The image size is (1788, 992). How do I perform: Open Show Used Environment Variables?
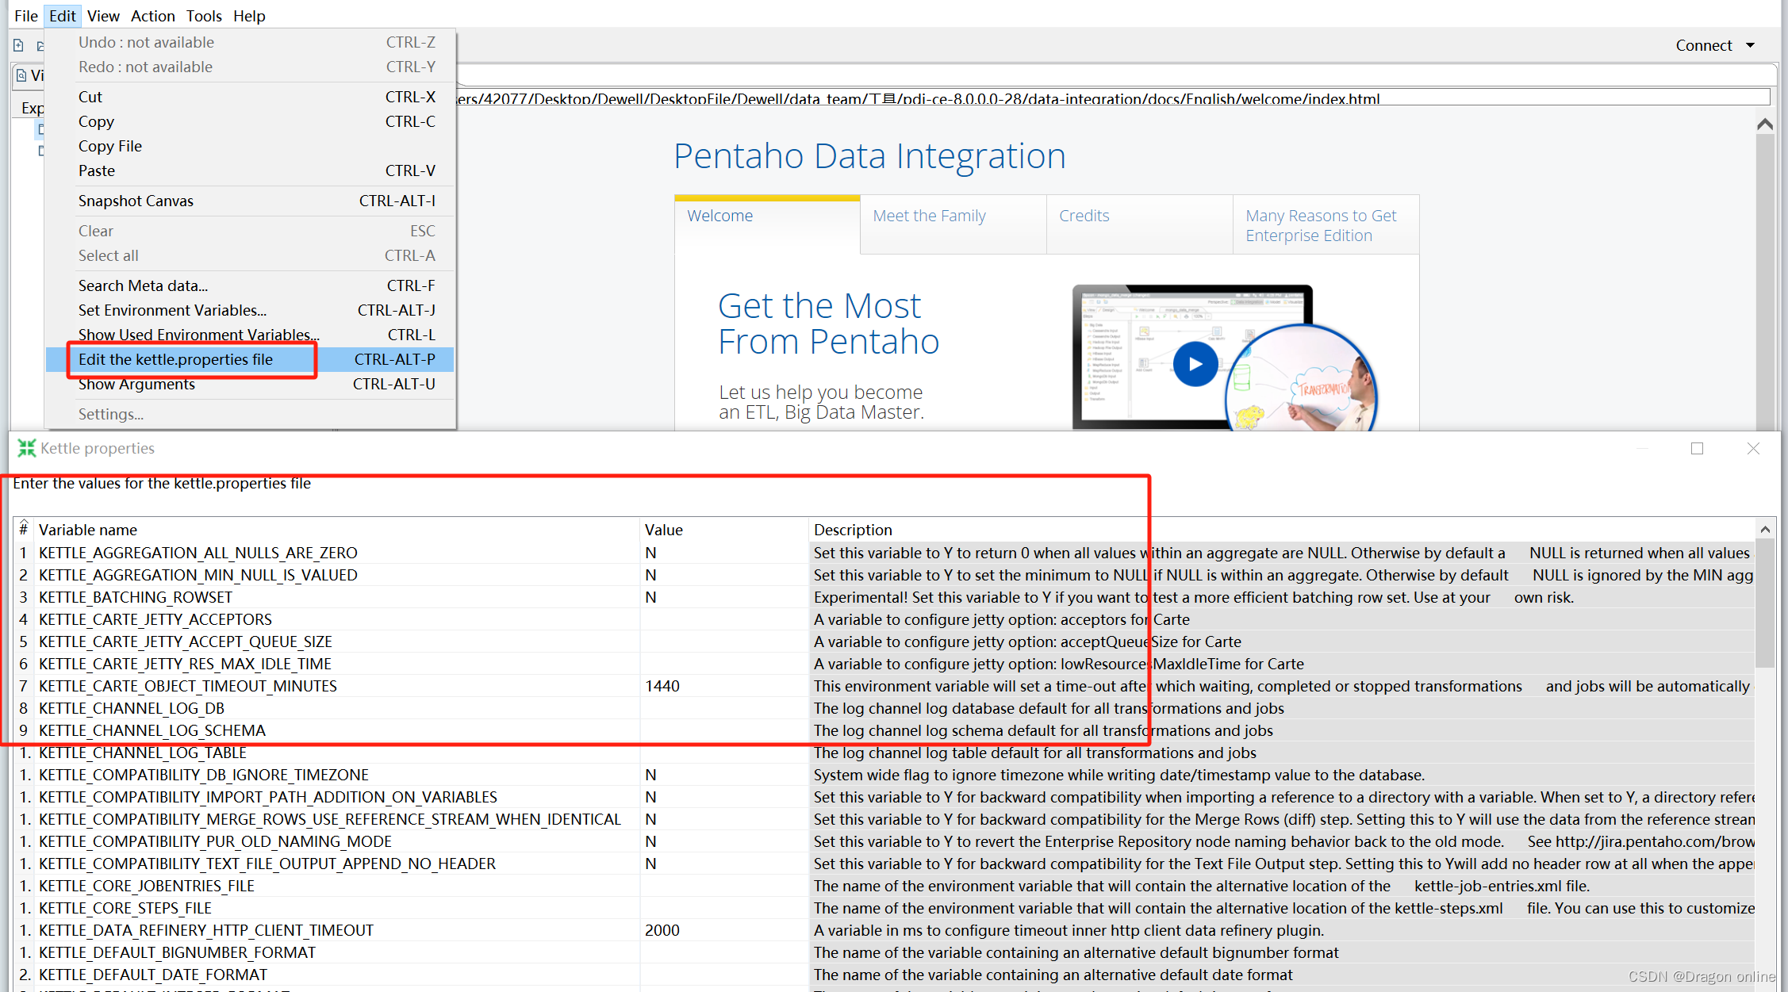(x=201, y=335)
